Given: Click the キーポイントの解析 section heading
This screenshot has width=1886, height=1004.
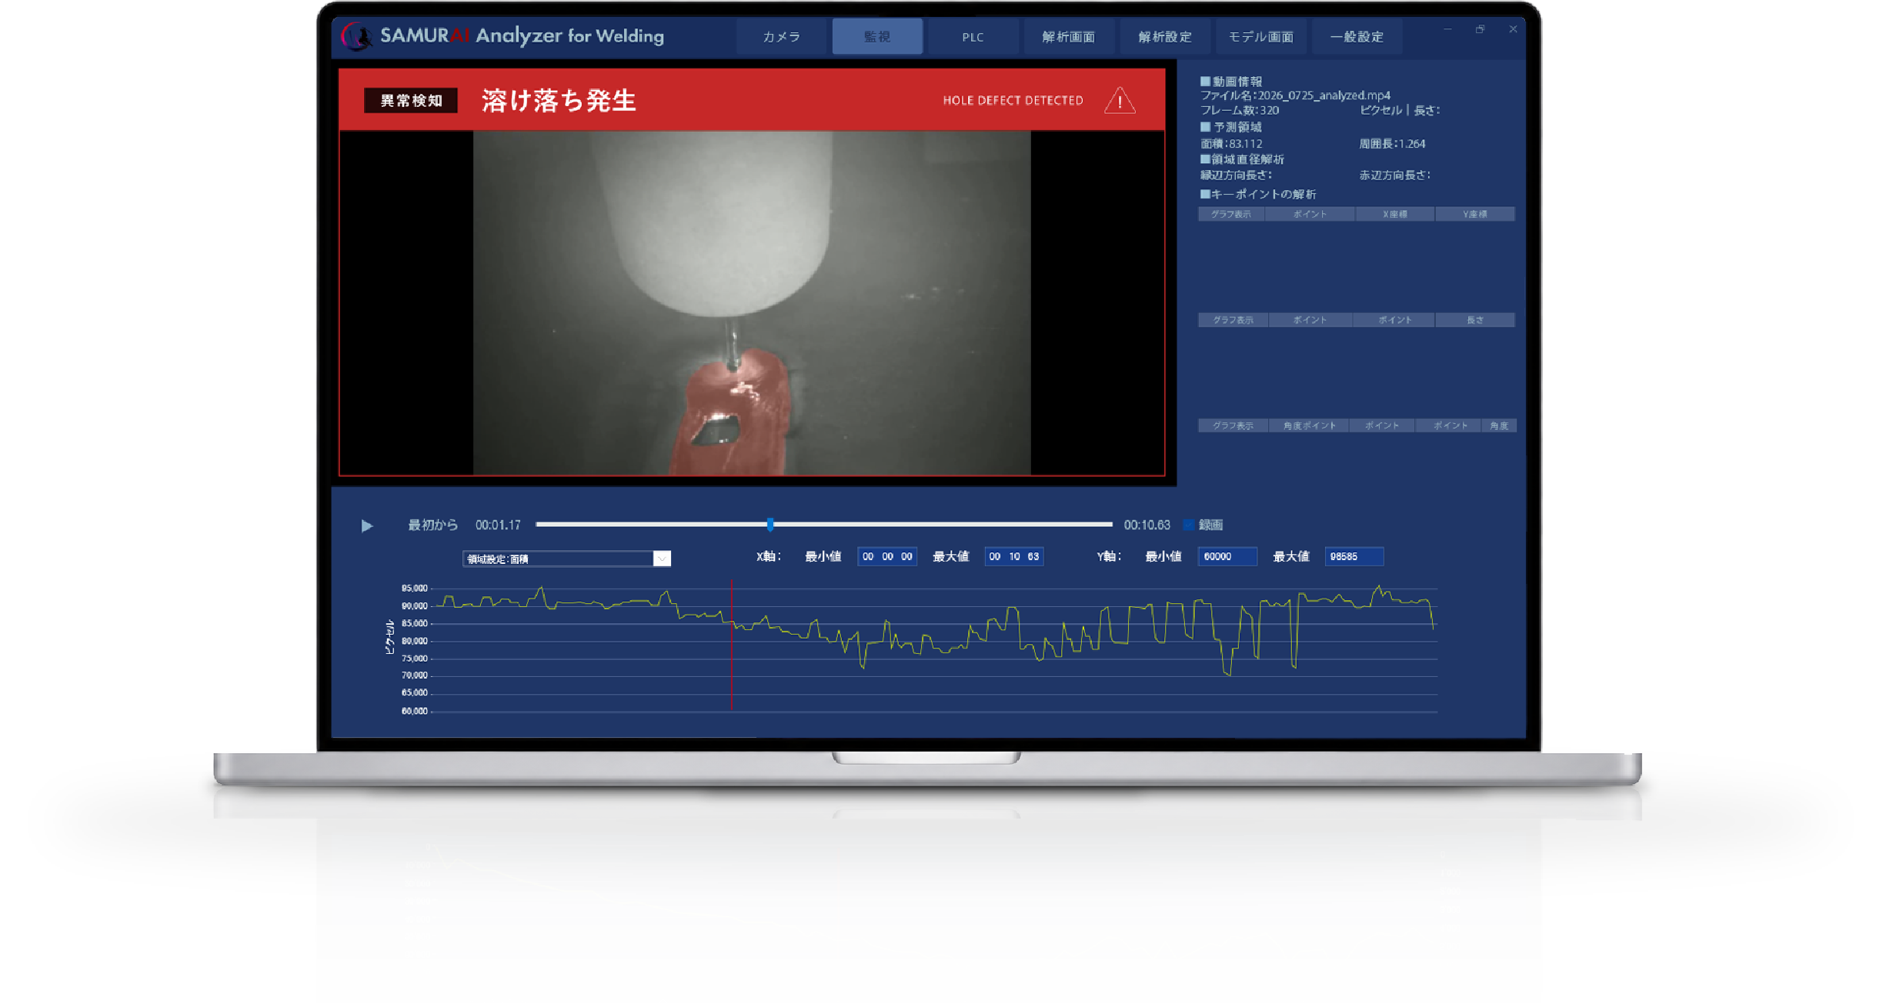Looking at the screenshot, I should click(x=1258, y=194).
